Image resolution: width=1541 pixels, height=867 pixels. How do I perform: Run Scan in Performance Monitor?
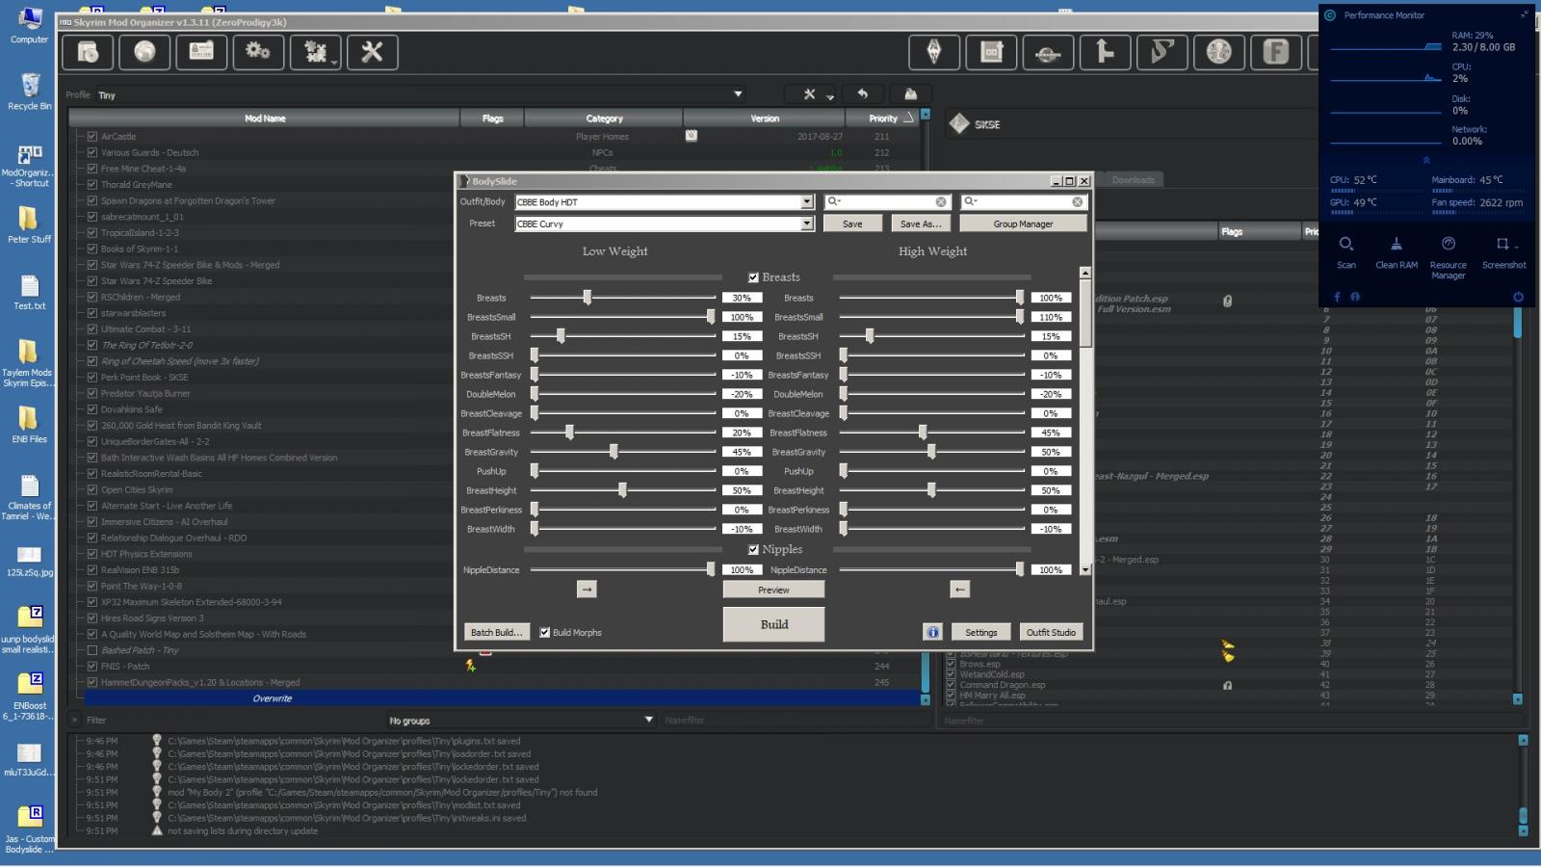pos(1346,252)
